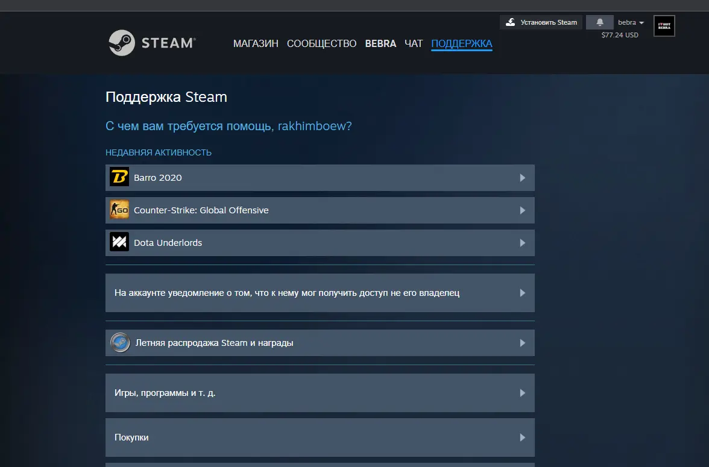
Task: Click the Steam logo in the header
Action: (x=152, y=43)
